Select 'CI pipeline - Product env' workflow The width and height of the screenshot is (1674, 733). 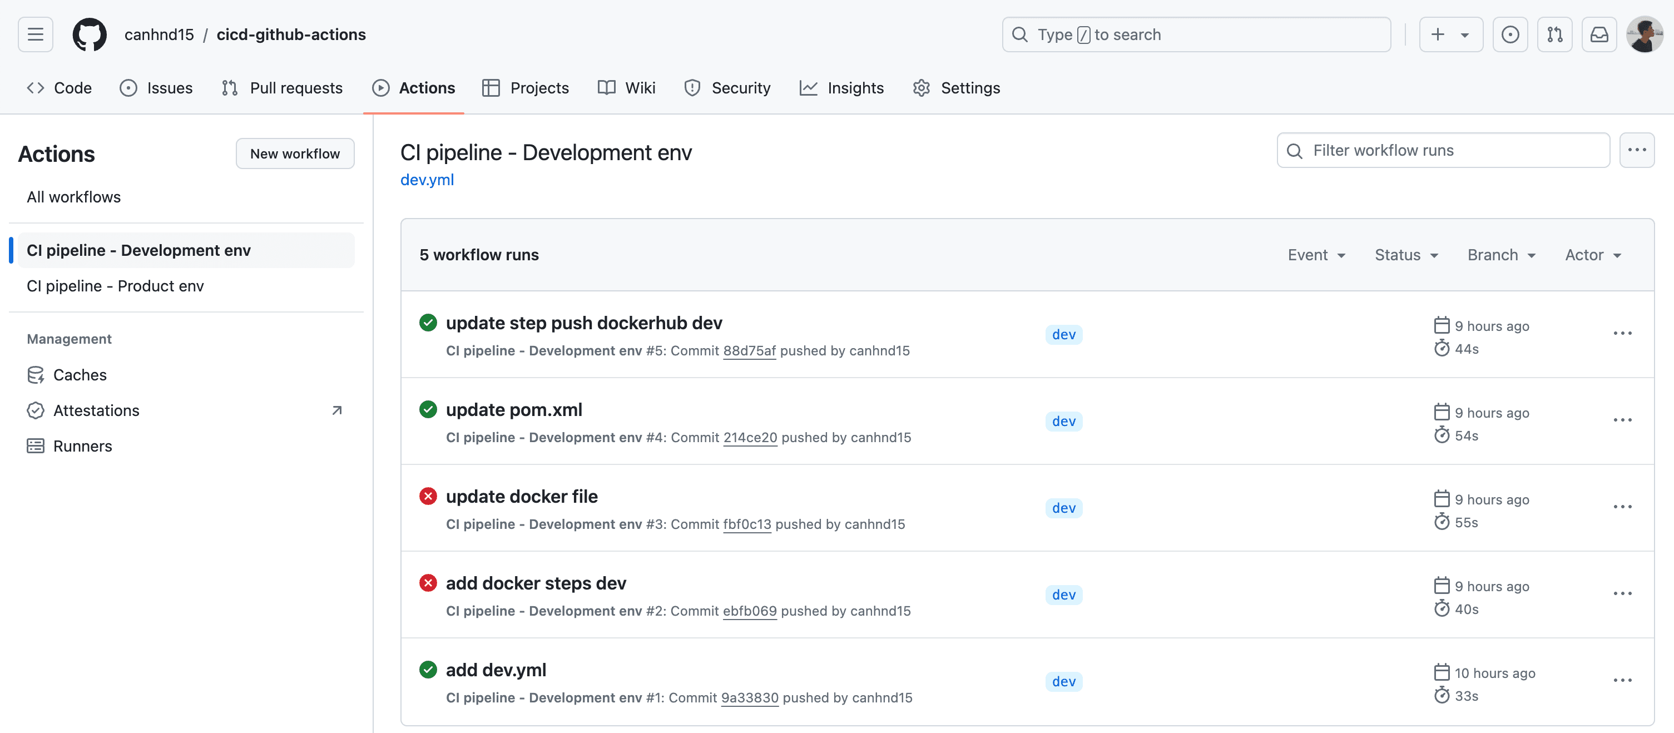(x=115, y=286)
